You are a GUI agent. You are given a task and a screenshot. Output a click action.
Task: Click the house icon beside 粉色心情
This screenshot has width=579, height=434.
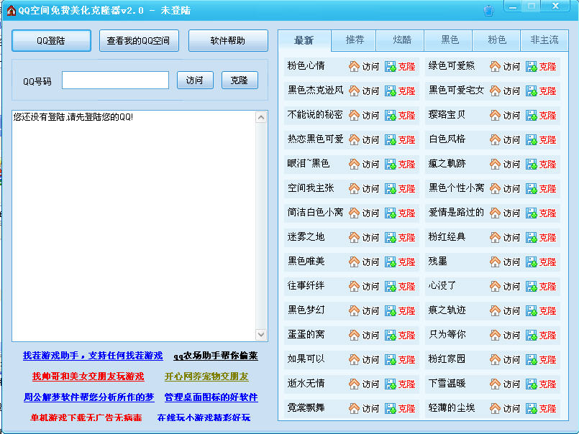pyautogui.click(x=354, y=66)
